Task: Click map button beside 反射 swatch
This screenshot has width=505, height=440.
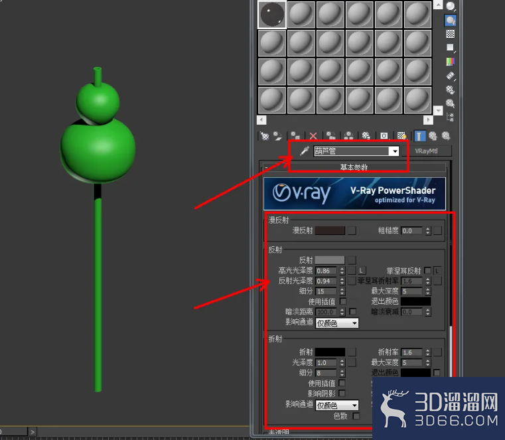Action: pyautogui.click(x=352, y=260)
